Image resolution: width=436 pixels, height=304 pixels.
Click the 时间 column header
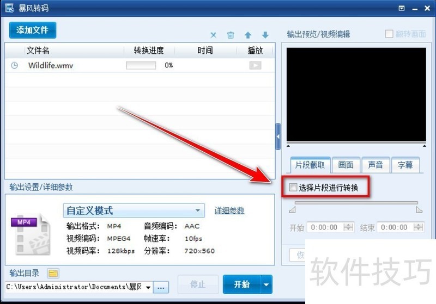click(x=205, y=51)
